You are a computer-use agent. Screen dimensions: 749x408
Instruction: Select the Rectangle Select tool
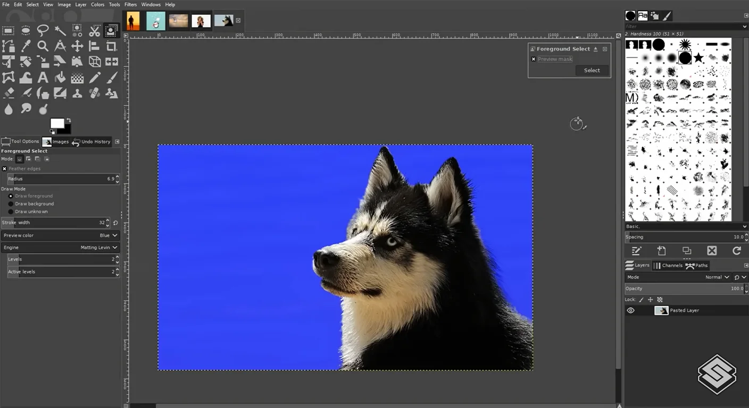(x=9, y=30)
